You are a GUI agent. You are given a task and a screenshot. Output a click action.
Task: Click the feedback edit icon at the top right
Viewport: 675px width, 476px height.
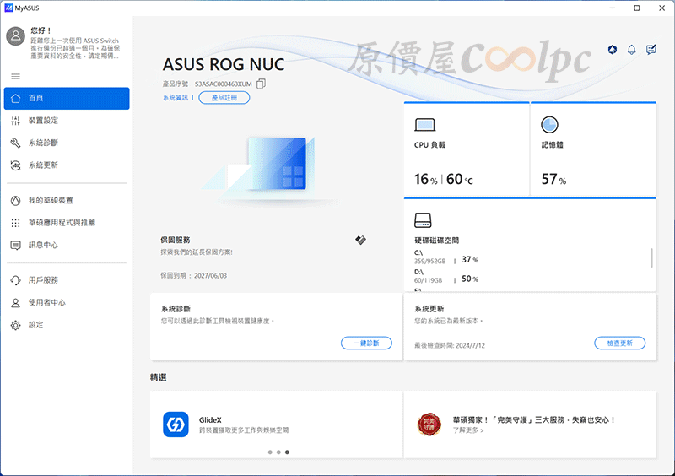(x=651, y=50)
